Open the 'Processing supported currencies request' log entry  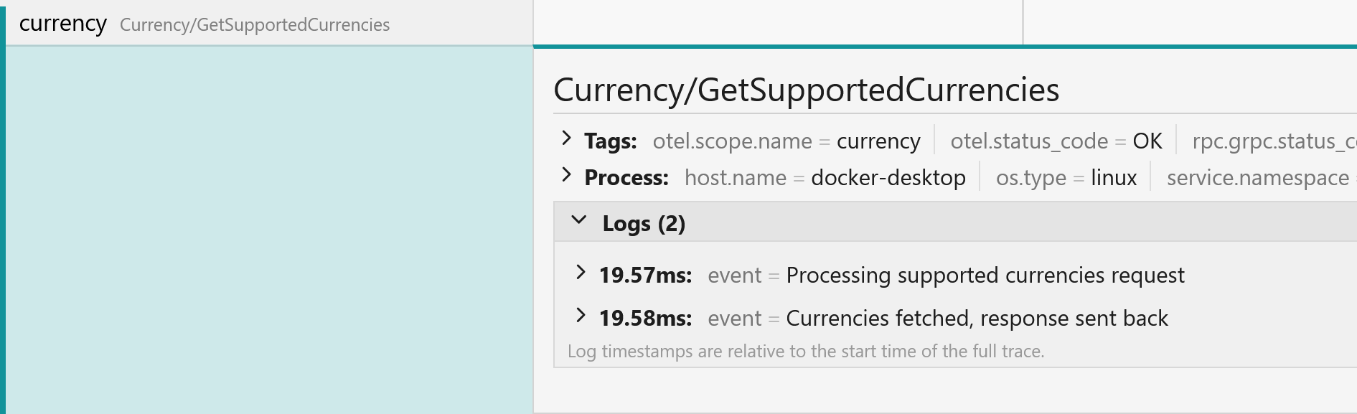[985, 276]
